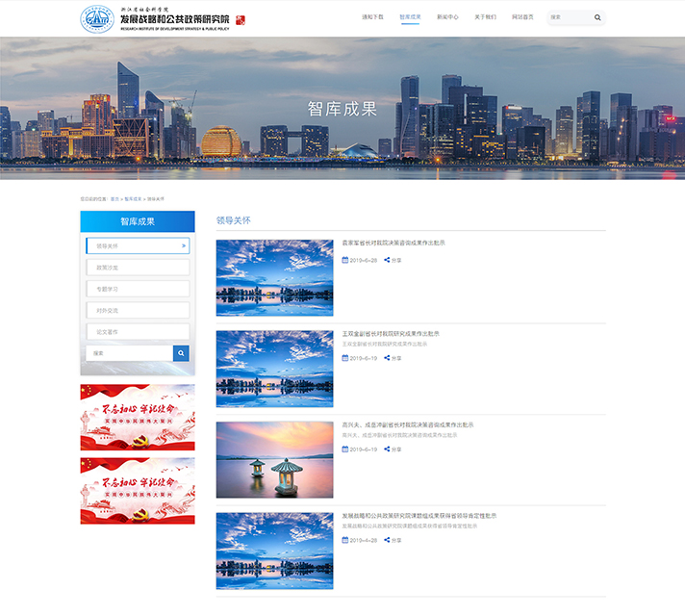Go to 关于我们 nav item
This screenshot has height=616, width=685.
(485, 17)
